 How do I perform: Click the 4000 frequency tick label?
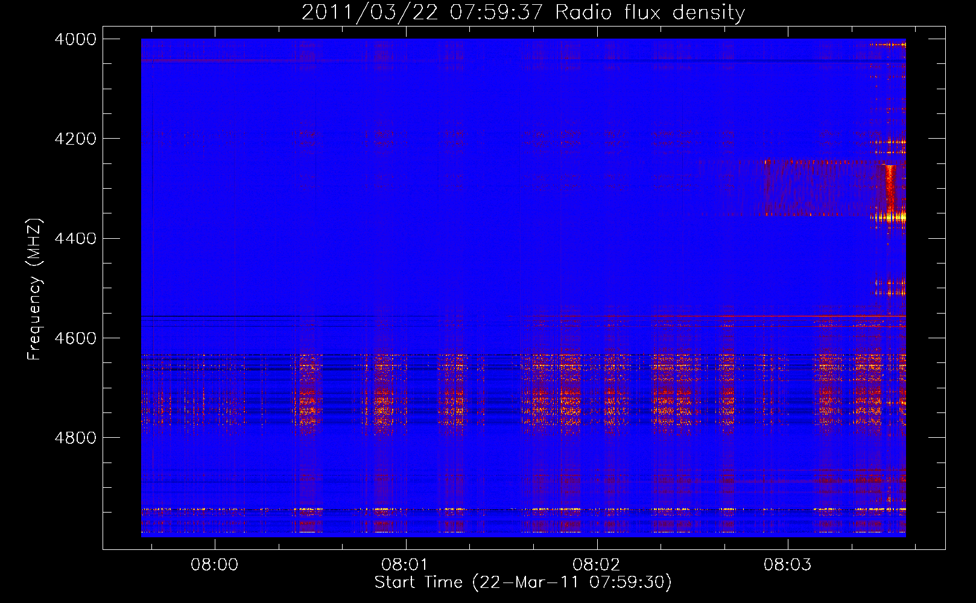click(x=75, y=39)
